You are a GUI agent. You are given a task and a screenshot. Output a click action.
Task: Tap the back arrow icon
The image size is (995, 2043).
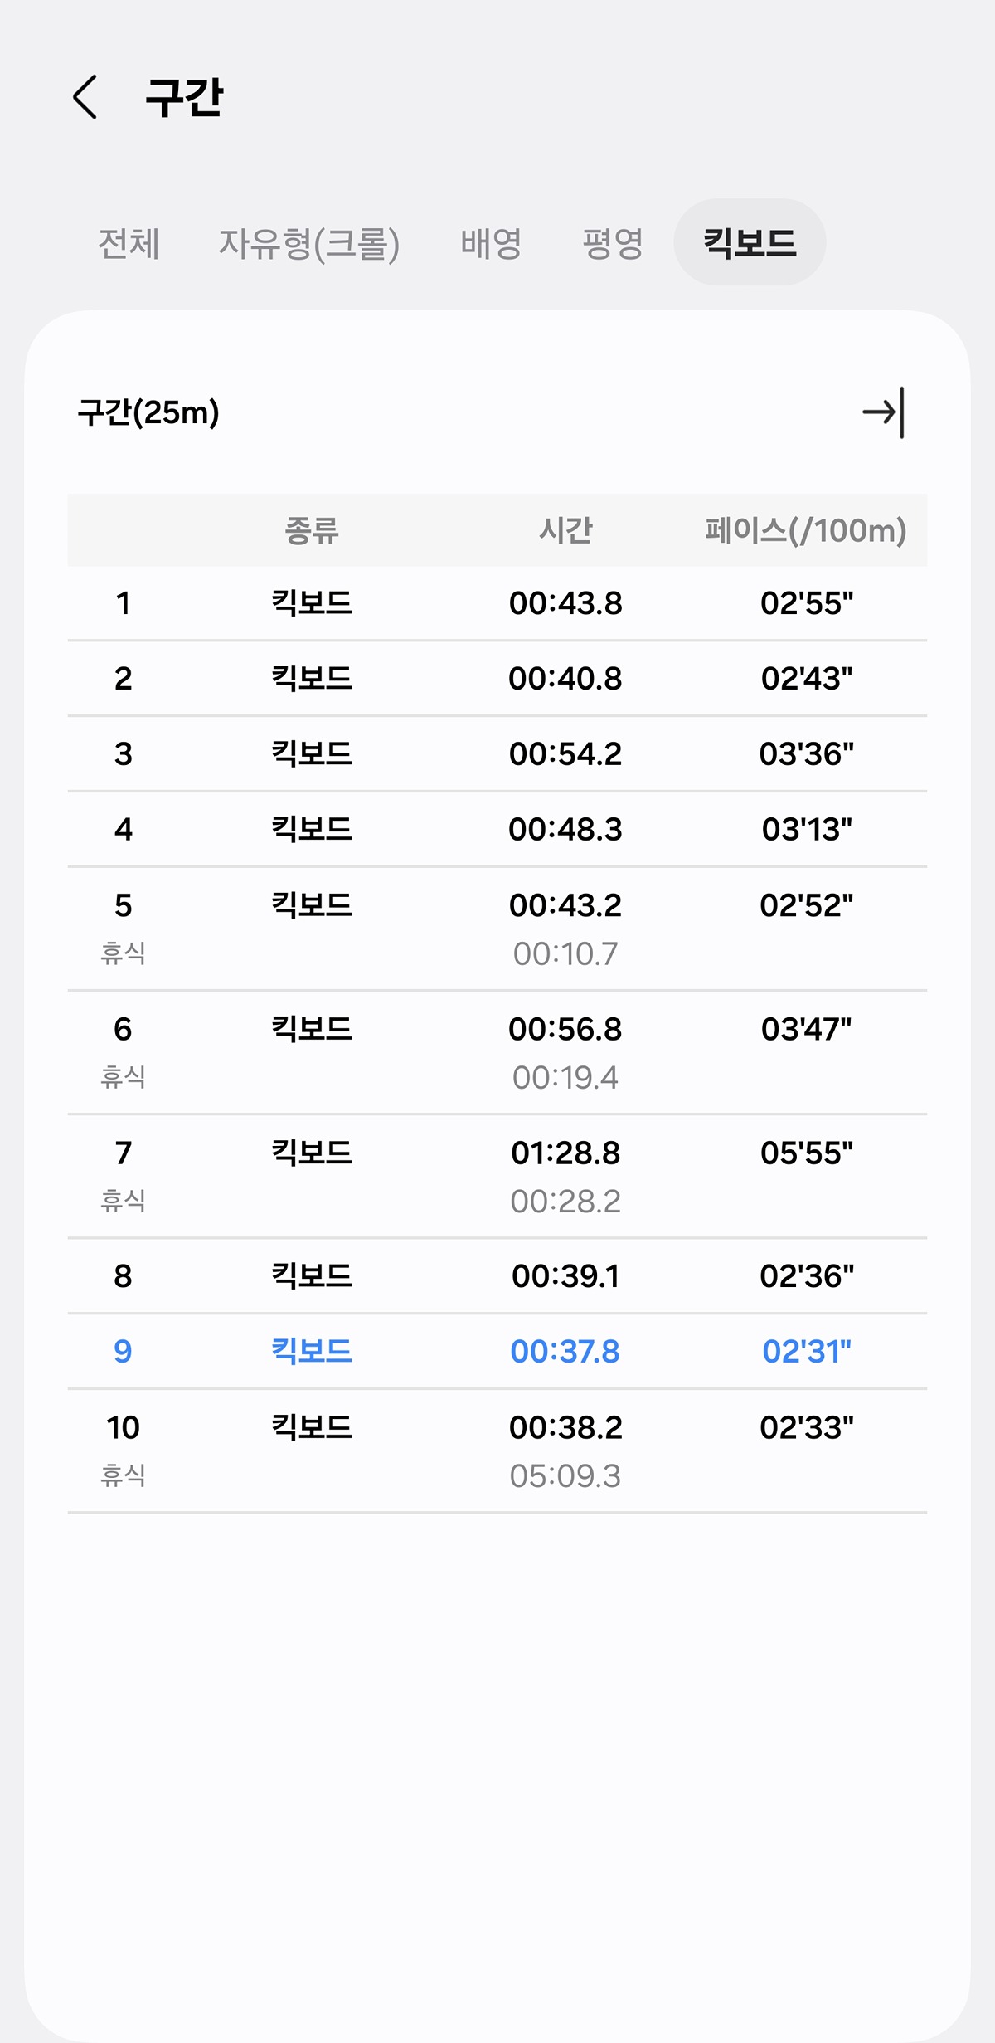pos(85,97)
